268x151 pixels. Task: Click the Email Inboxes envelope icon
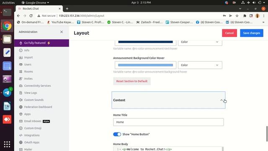(21, 121)
